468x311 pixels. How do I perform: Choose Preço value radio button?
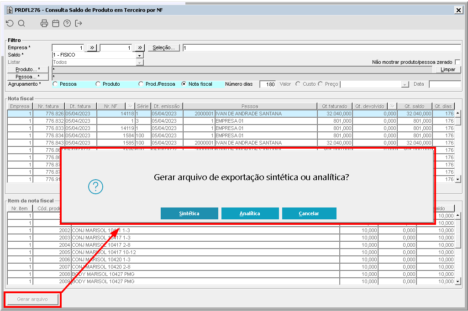pos(320,84)
